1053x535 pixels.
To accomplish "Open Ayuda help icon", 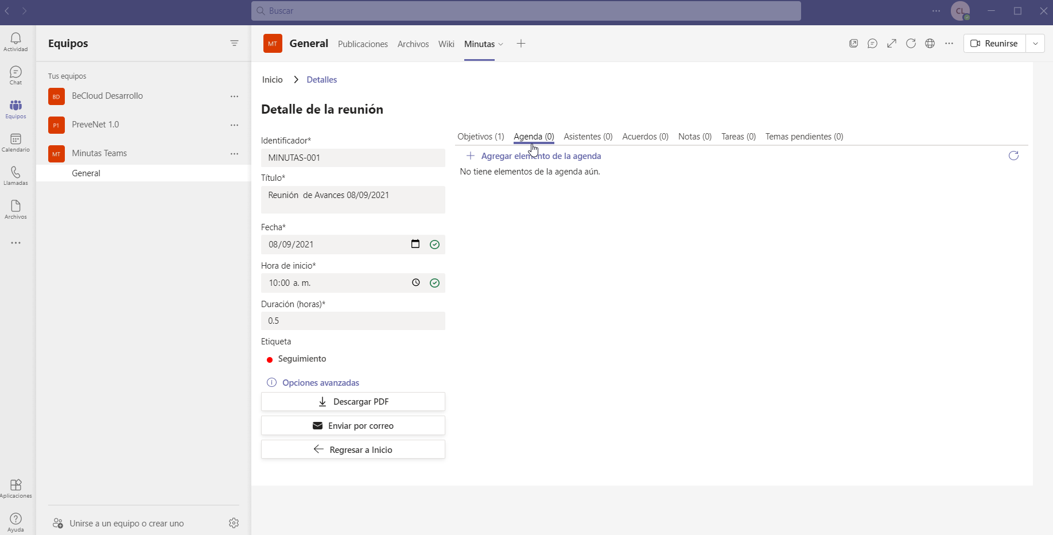I will click(x=15, y=522).
